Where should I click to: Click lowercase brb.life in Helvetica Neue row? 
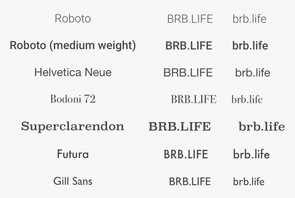(x=253, y=72)
